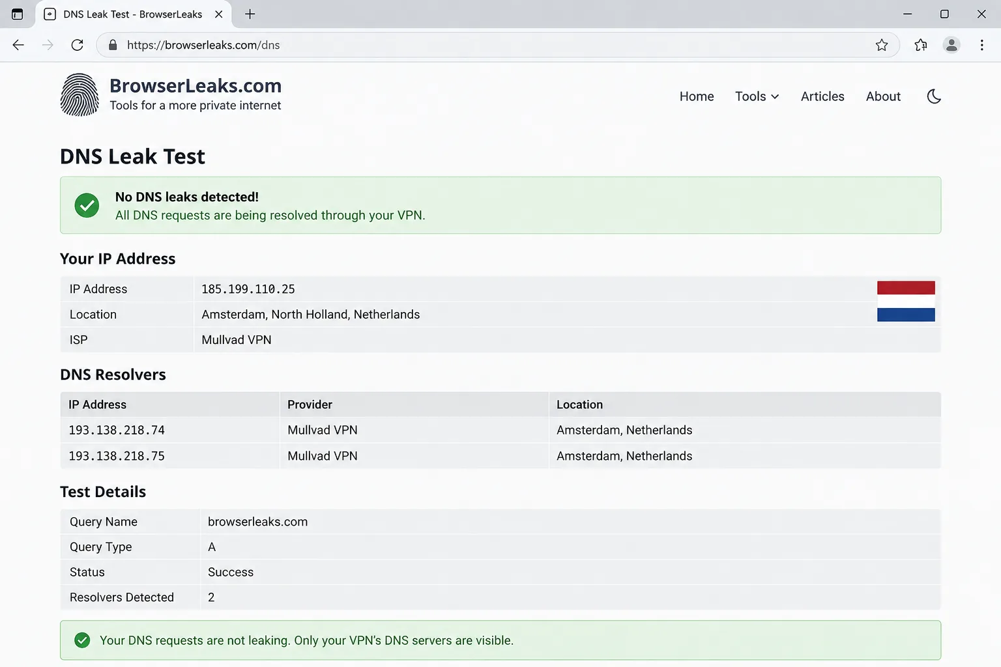1001x667 pixels.
Task: Select the DNS Leak Test browser tab
Action: pos(132,14)
